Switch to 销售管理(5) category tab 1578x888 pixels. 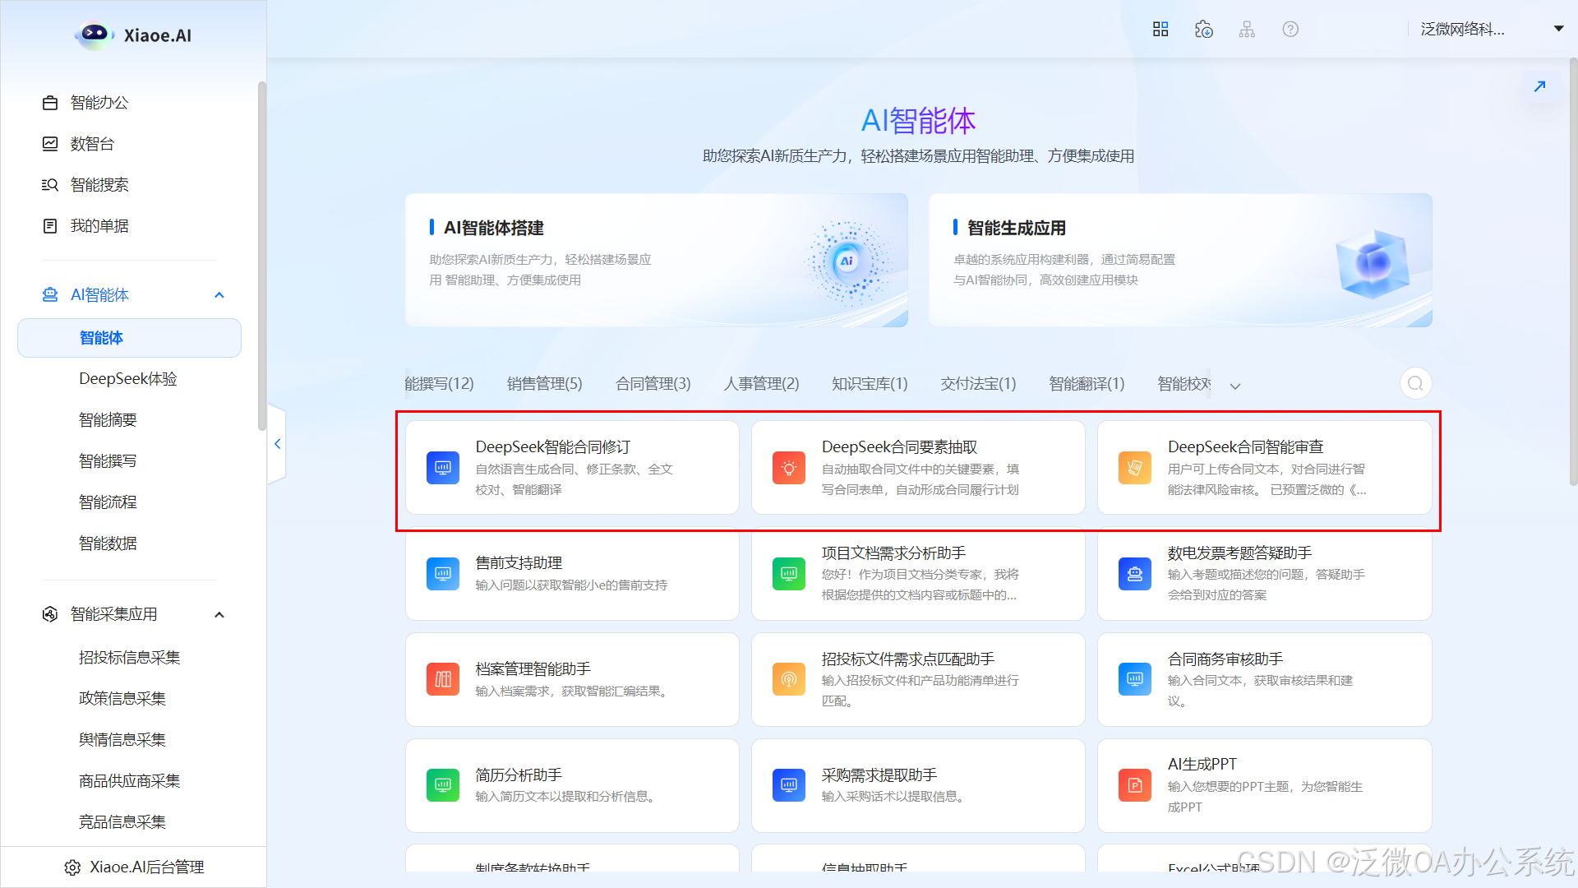(544, 384)
